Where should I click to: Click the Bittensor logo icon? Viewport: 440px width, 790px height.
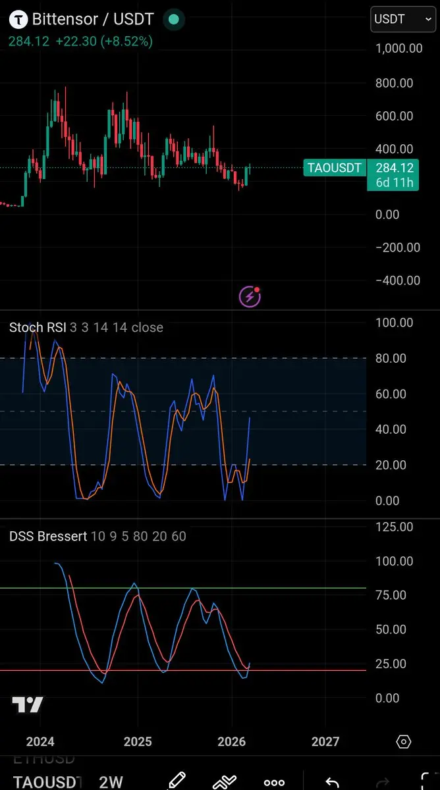[18, 20]
